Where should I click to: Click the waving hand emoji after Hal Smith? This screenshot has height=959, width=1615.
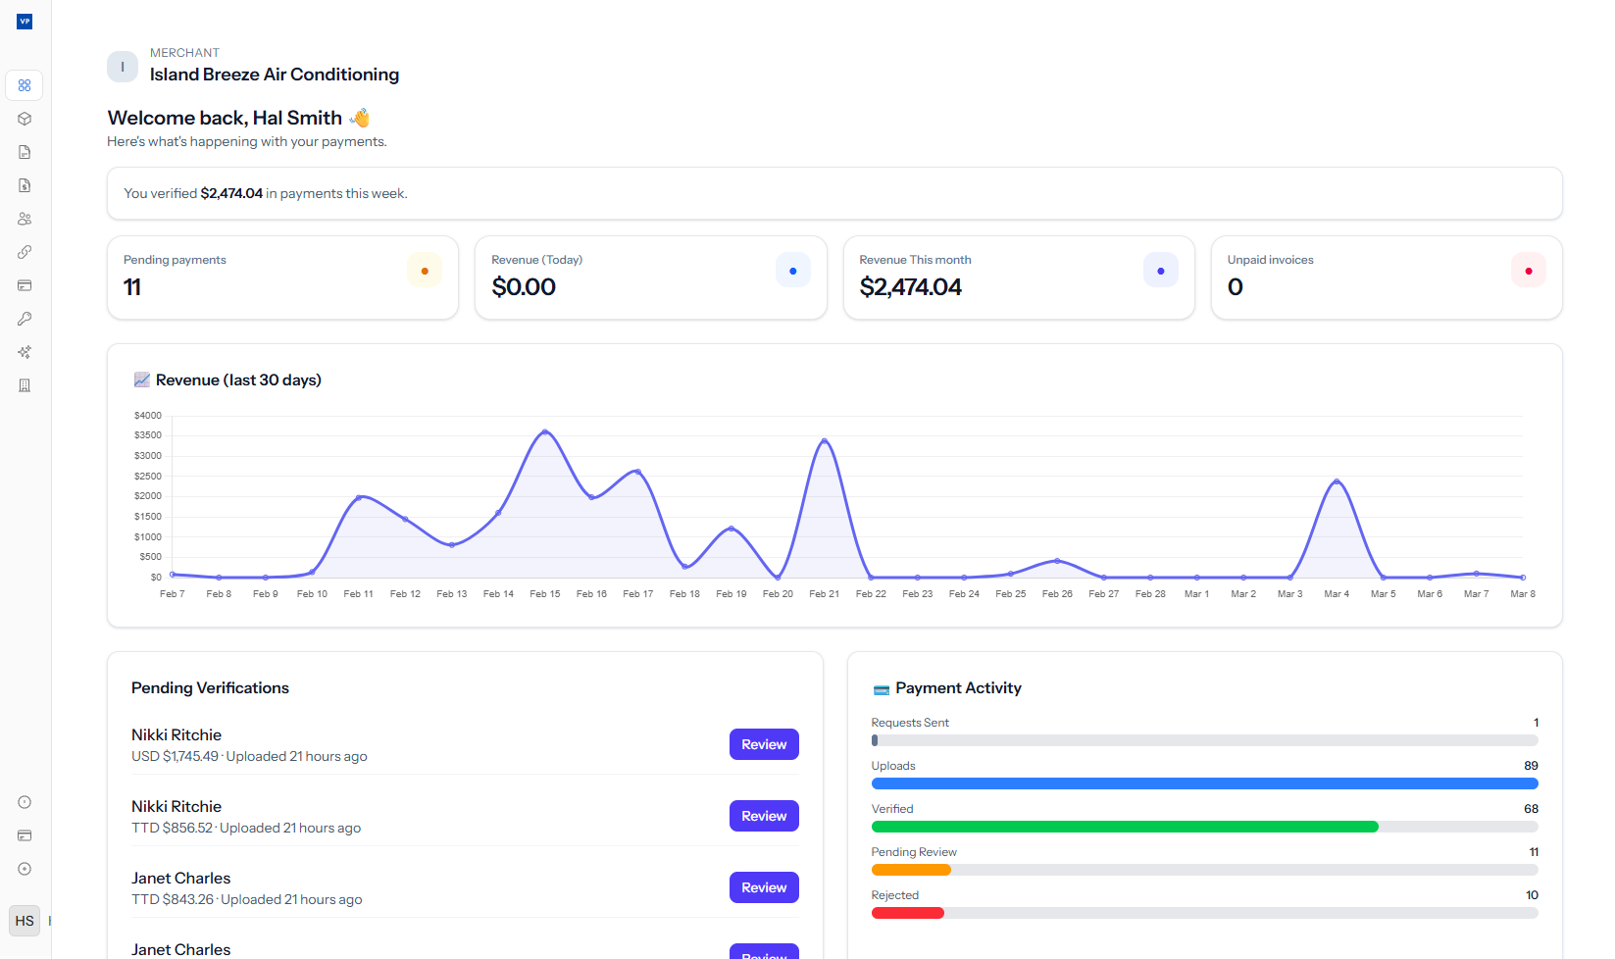360,118
